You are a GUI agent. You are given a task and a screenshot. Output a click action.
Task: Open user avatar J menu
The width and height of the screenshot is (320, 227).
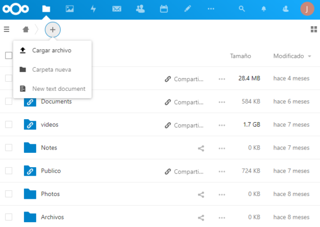[307, 9]
